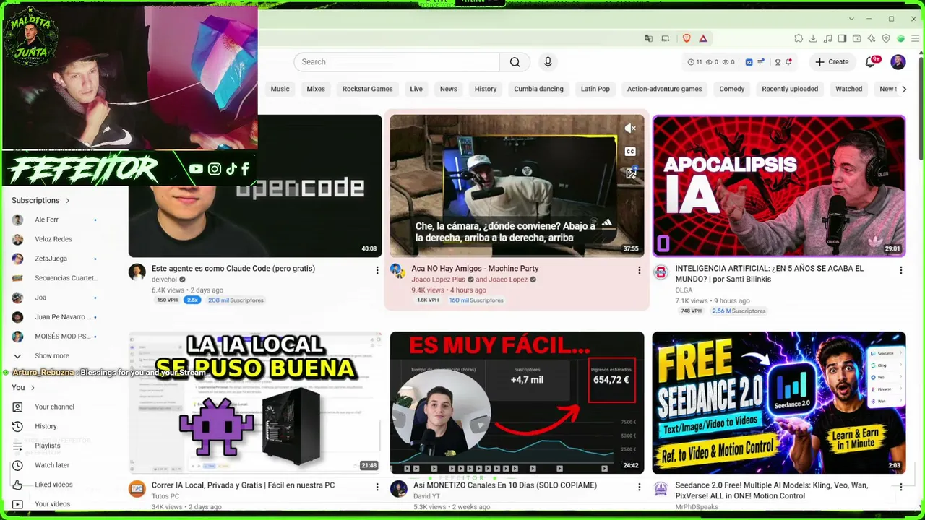Click the translate page icon in address bar

coord(648,38)
